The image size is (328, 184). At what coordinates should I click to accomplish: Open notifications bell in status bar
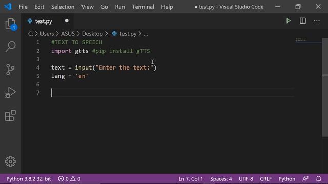point(318,179)
